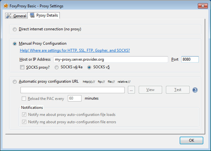Click the Host or IP Address field

(110, 59)
